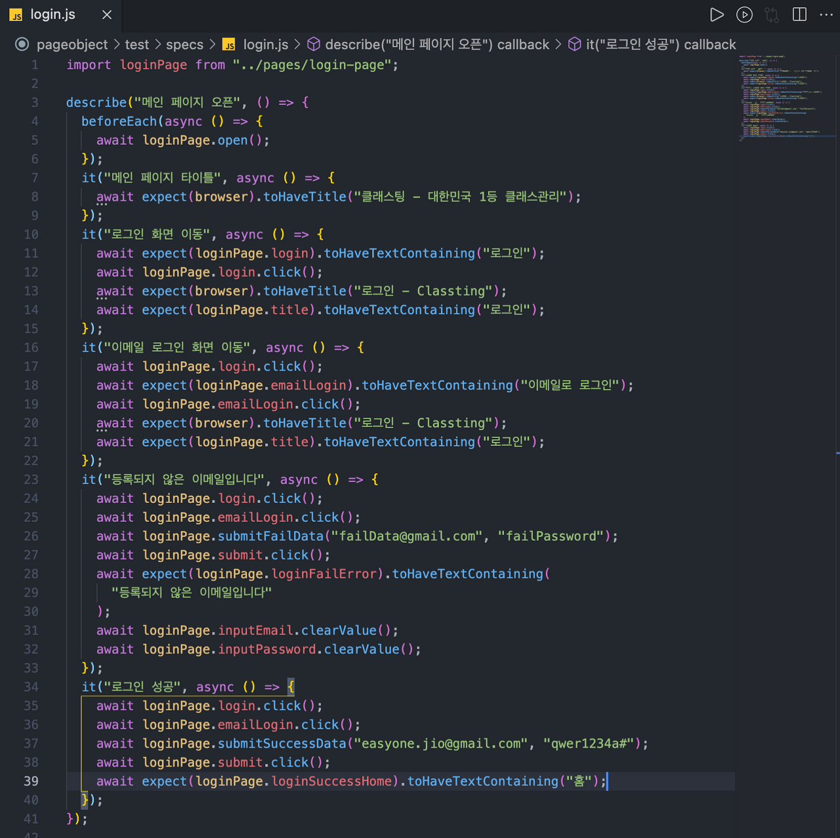The image size is (840, 838).
Task: Click the cube icon before the describe breadcrumb
Action: 314,44
